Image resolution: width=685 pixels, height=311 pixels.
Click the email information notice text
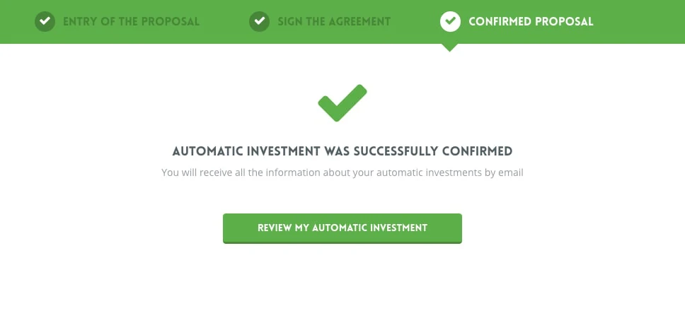click(342, 172)
